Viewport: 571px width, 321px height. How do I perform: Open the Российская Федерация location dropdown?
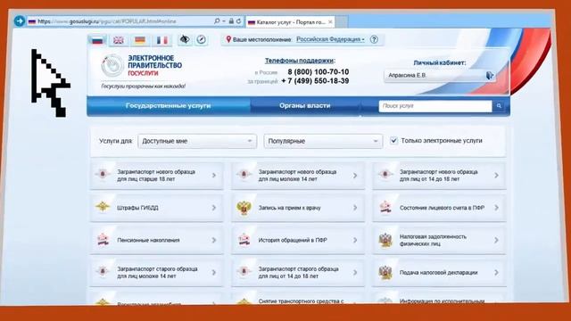point(330,39)
